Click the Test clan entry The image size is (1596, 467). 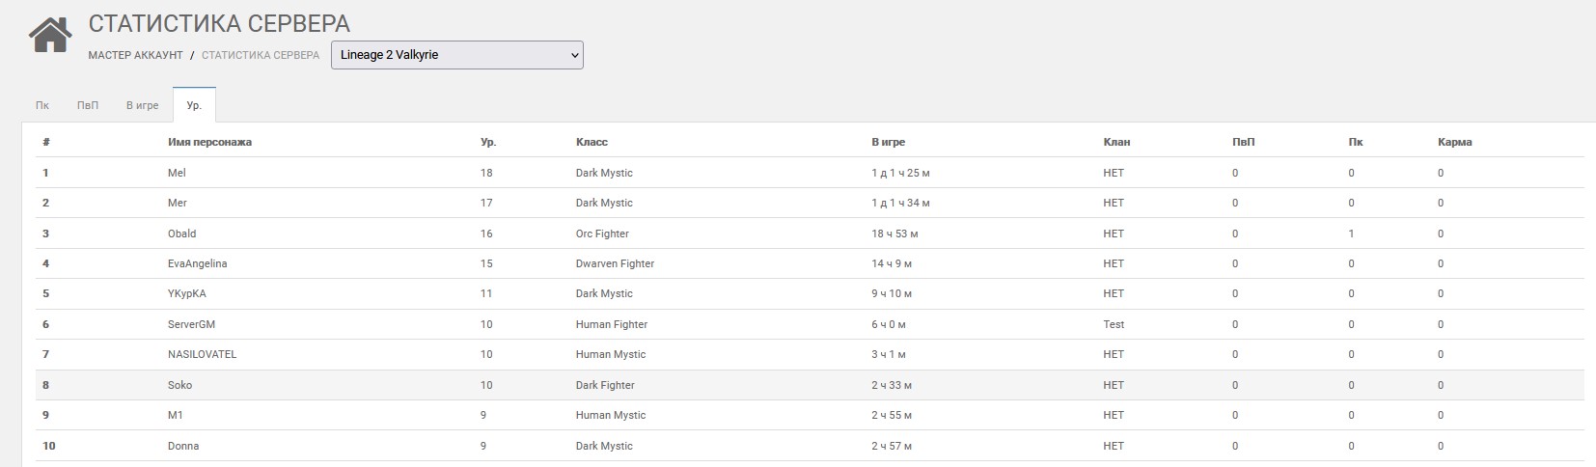(1114, 324)
